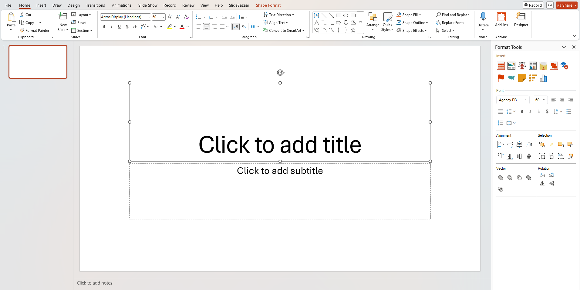The height and width of the screenshot is (290, 580).
Task: Click the Paste clipboard icon
Action: point(11,18)
